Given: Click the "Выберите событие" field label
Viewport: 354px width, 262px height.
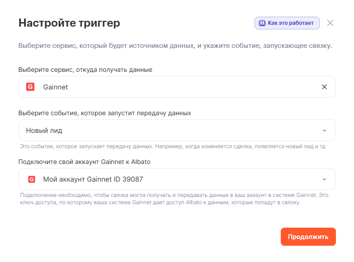Looking at the screenshot, I should click(x=104, y=113).
